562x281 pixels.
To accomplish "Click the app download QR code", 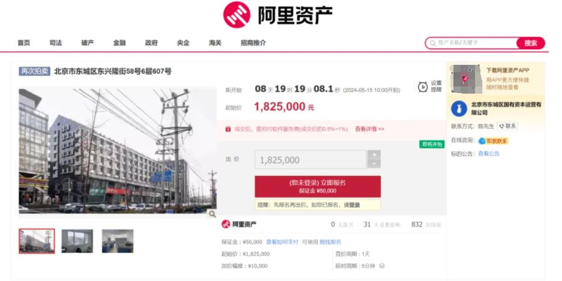I will click(465, 78).
